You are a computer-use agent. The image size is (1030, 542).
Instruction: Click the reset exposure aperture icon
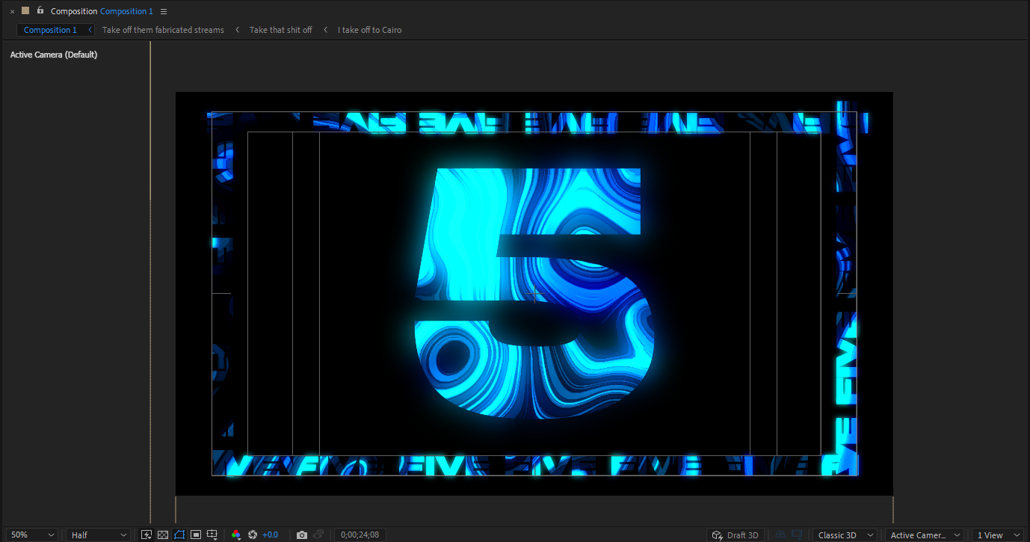253,535
